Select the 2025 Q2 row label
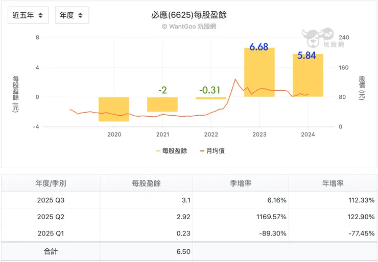The height and width of the screenshot is (262, 378). pos(51,217)
